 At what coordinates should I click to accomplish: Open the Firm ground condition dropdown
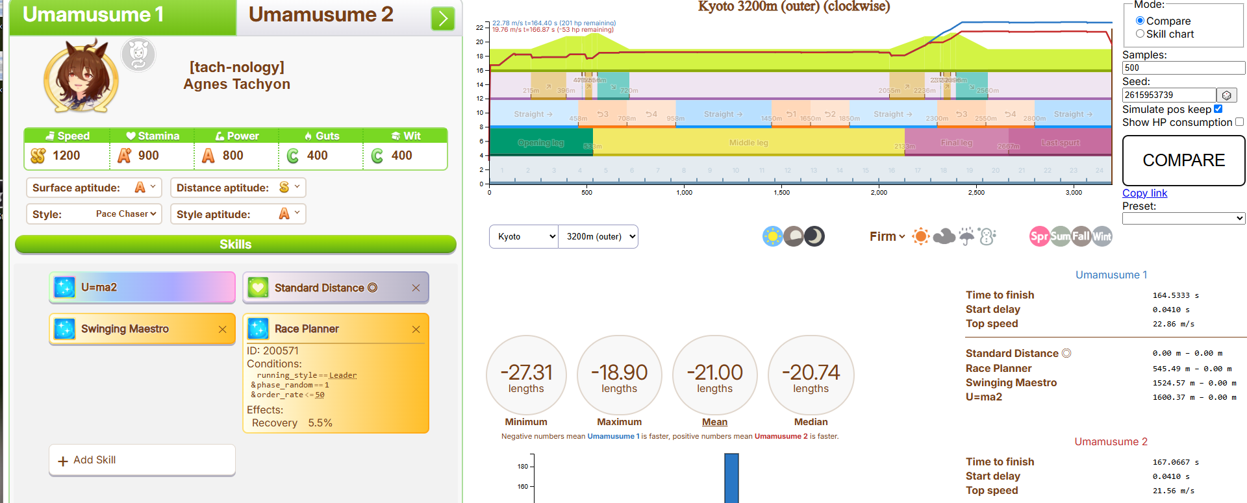click(x=887, y=236)
